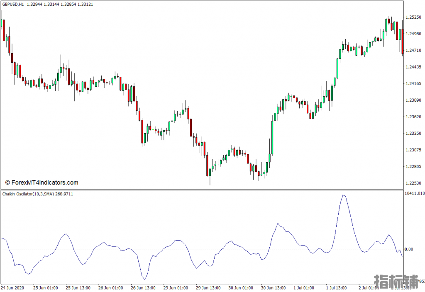Viewport: 425px width, 292px height.
Task: Click the GBPUSD,H1 symbol label
Action: click(x=12, y=4)
